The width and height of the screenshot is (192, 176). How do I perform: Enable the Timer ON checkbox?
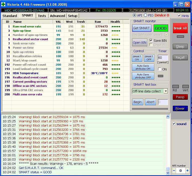coord(159,69)
